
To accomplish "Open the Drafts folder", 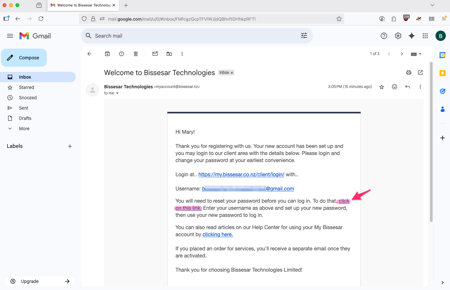I will click(38, 118).
